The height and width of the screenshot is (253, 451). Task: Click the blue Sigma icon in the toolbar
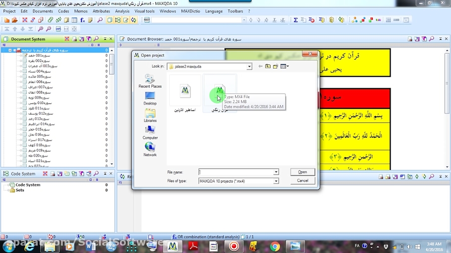click(x=295, y=20)
